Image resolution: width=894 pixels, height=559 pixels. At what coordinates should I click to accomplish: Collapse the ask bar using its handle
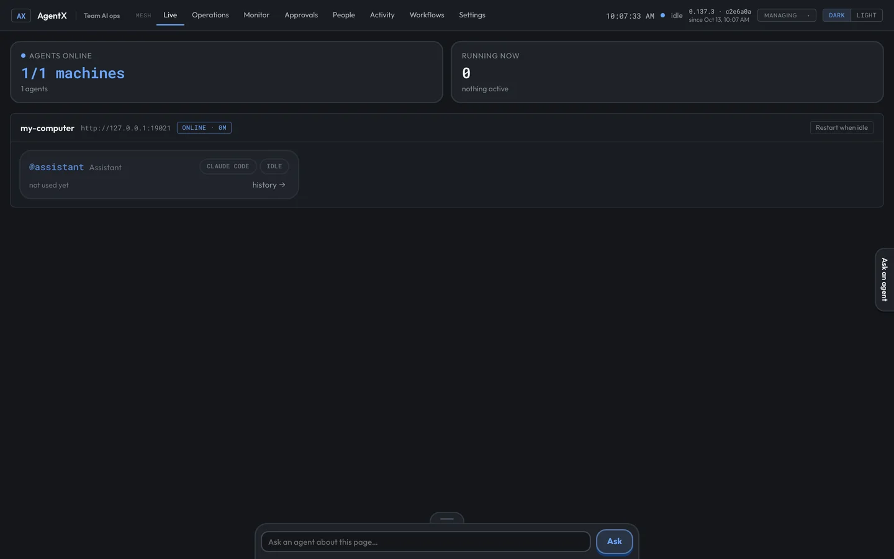coord(447,519)
